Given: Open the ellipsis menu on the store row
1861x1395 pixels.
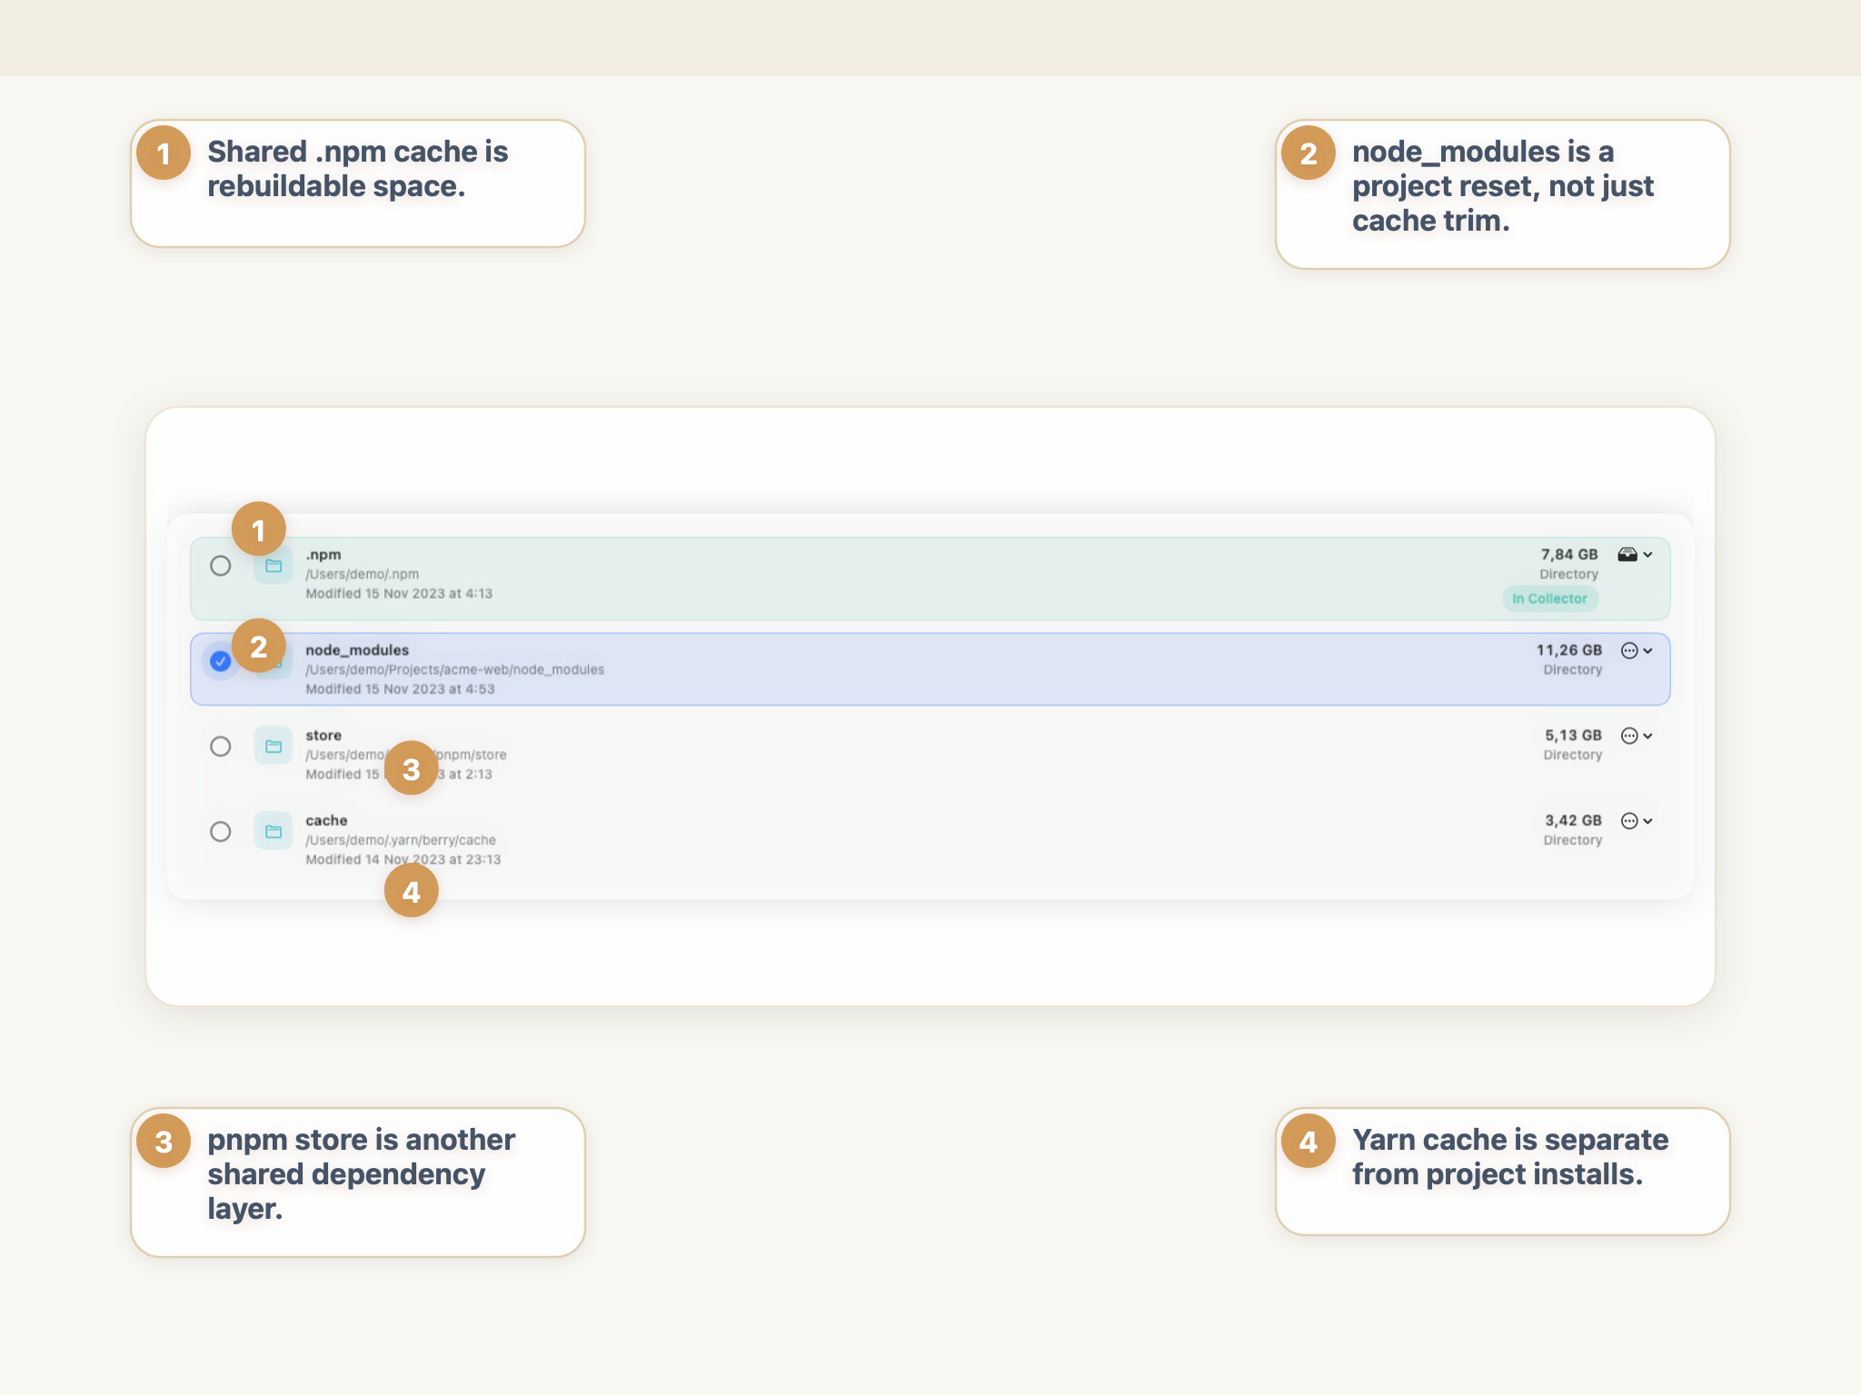Looking at the screenshot, I should point(1631,736).
